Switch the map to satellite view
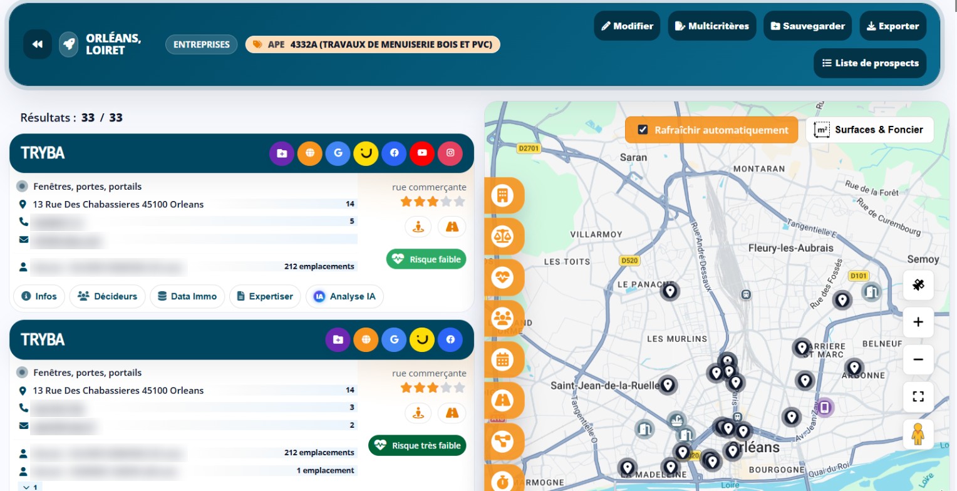Screen dimensions: 957x491 click(918, 286)
